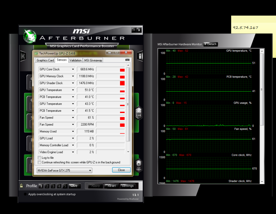
Task: Select profile slot 1
Action: click(x=41, y=186)
